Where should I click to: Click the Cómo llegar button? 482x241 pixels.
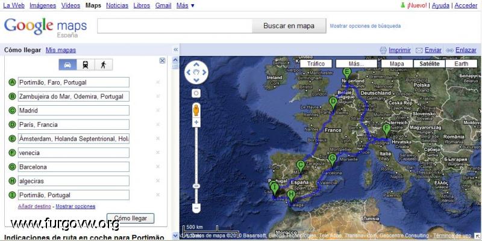[x=131, y=218]
